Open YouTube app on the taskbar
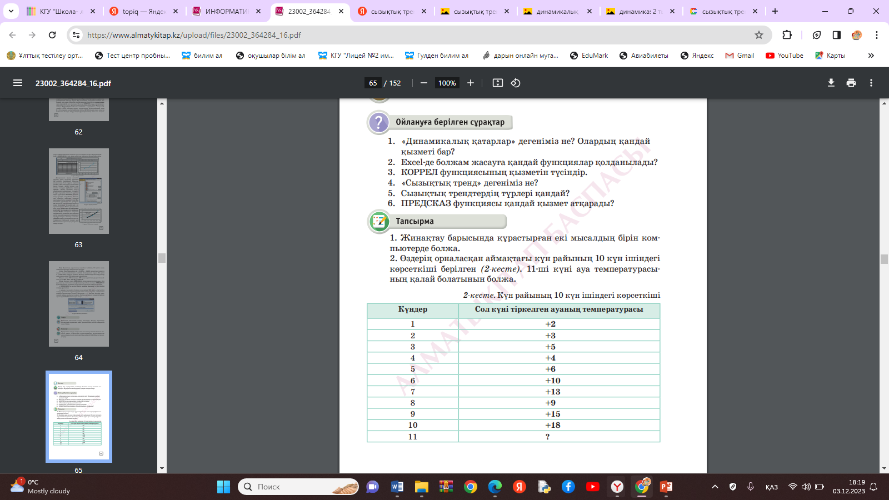 [x=593, y=487]
